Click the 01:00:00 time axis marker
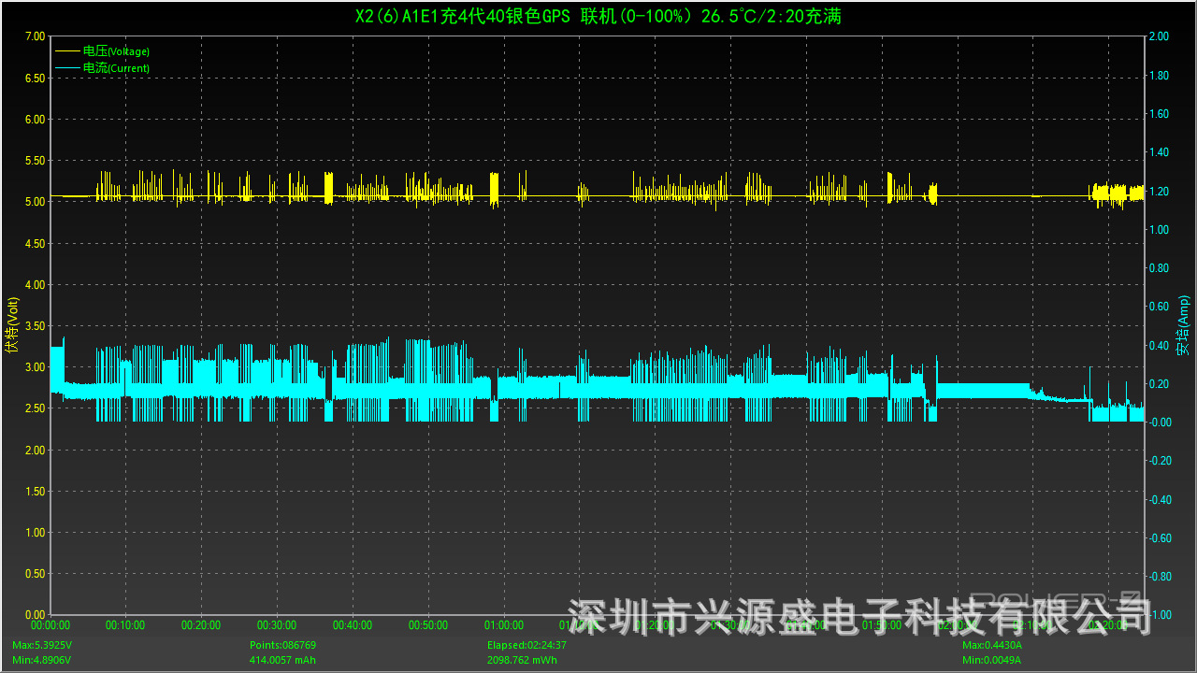Viewport: 1197px width, 673px height. click(504, 625)
